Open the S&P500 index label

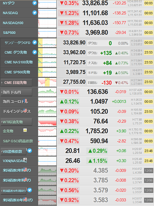pyautogui.click(x=9, y=33)
